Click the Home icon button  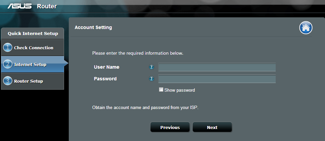pyautogui.click(x=306, y=28)
